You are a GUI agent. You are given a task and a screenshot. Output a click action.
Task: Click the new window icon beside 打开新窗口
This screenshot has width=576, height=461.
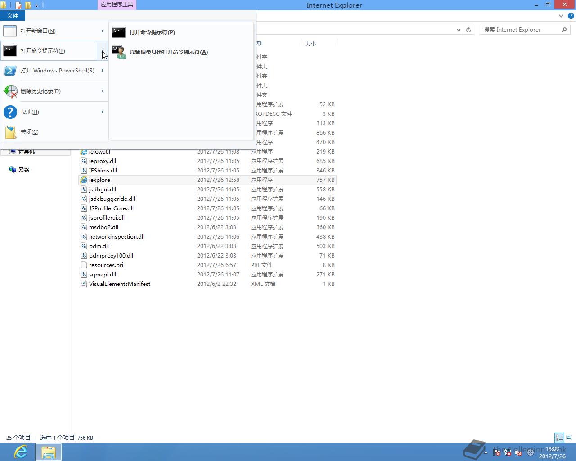(x=10, y=31)
